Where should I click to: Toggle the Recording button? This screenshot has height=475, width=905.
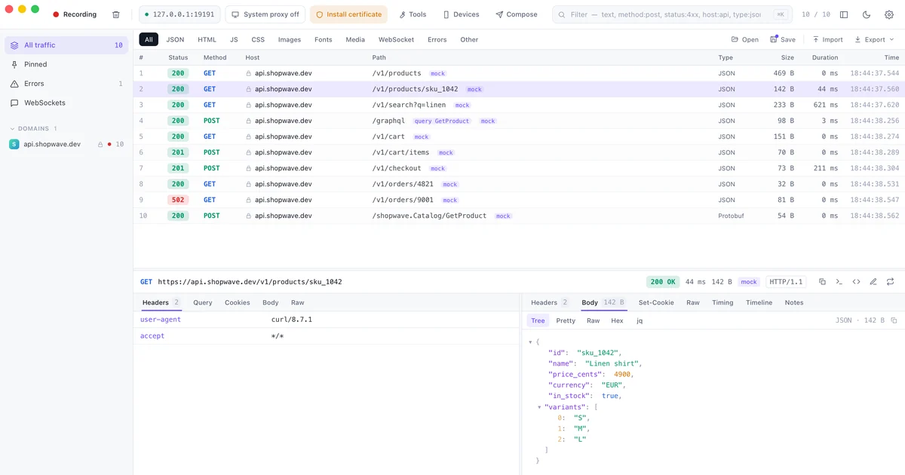coord(75,14)
